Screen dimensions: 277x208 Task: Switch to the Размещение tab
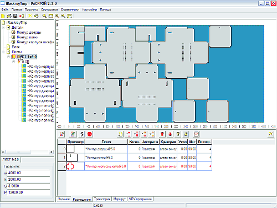tap(82, 199)
